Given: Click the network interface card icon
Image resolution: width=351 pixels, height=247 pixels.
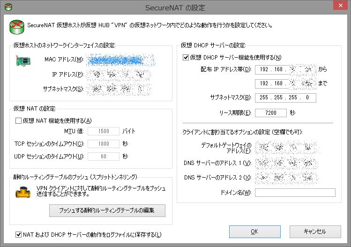Looking at the screenshot, I should point(23,60).
